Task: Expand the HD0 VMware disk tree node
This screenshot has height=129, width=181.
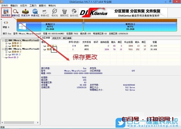Action: pyautogui.click(x=3, y=41)
